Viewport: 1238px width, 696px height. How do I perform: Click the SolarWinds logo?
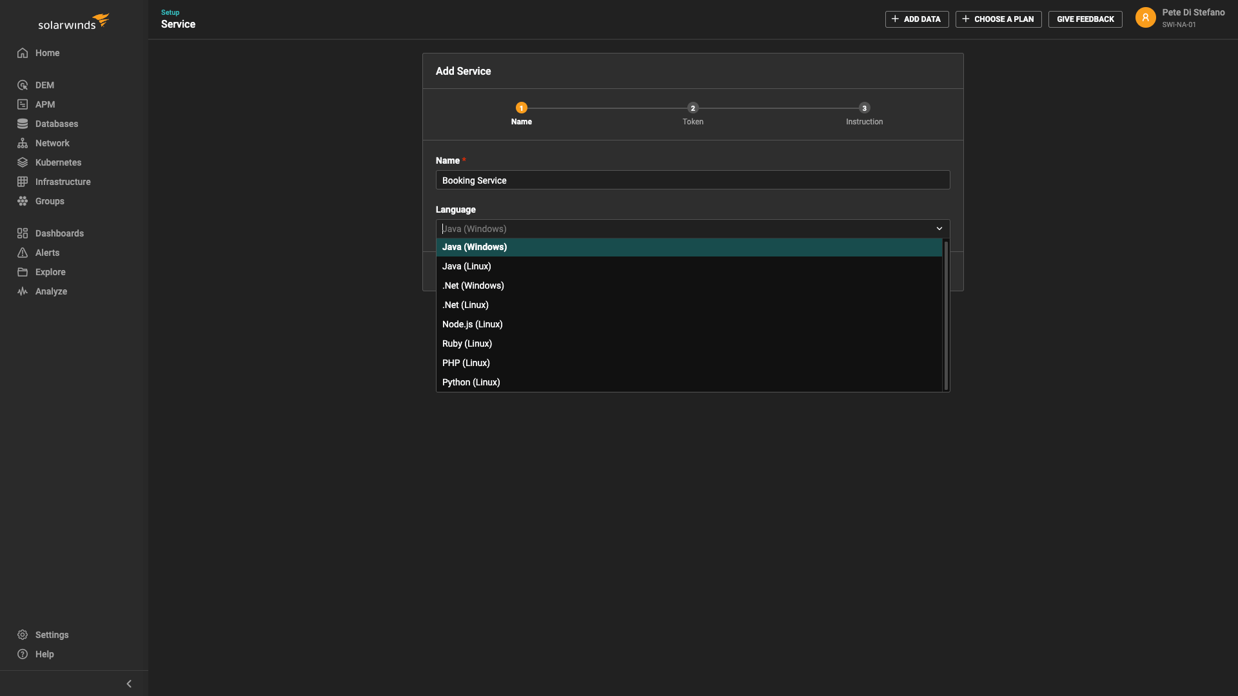(73, 21)
